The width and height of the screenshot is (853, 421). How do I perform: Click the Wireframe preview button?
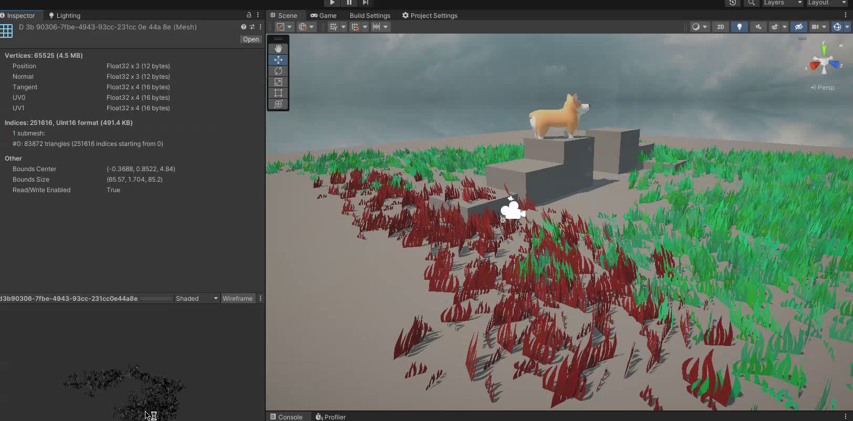click(237, 299)
